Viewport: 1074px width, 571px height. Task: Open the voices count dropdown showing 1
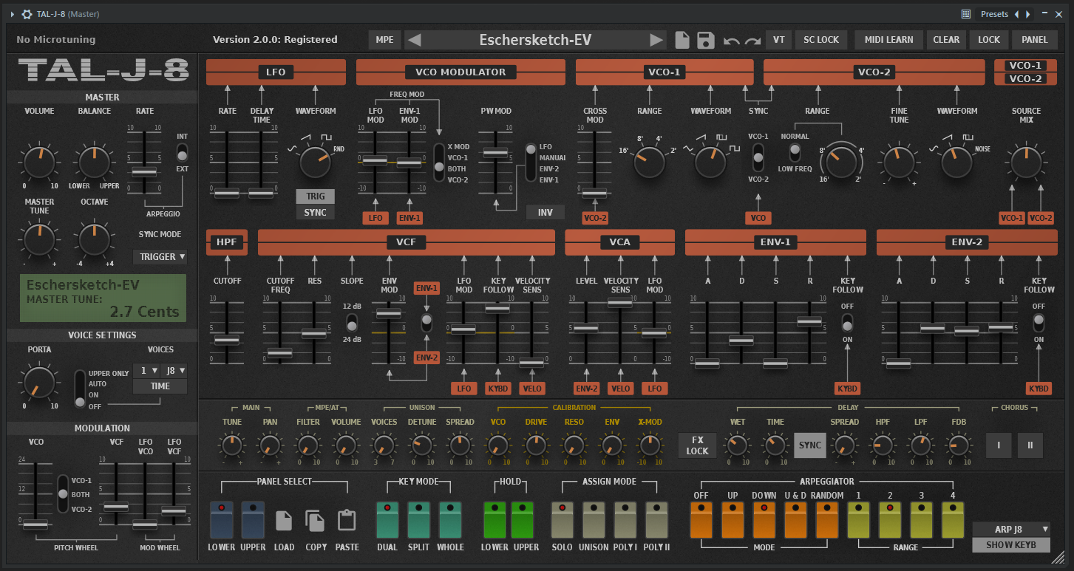tap(146, 371)
